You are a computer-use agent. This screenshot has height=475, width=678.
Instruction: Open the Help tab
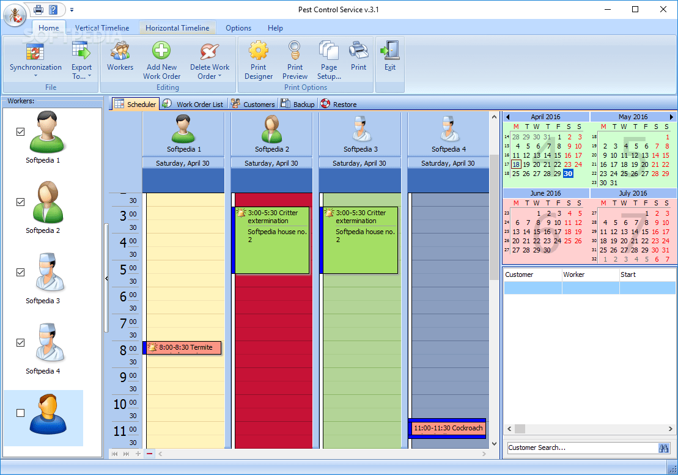(275, 28)
